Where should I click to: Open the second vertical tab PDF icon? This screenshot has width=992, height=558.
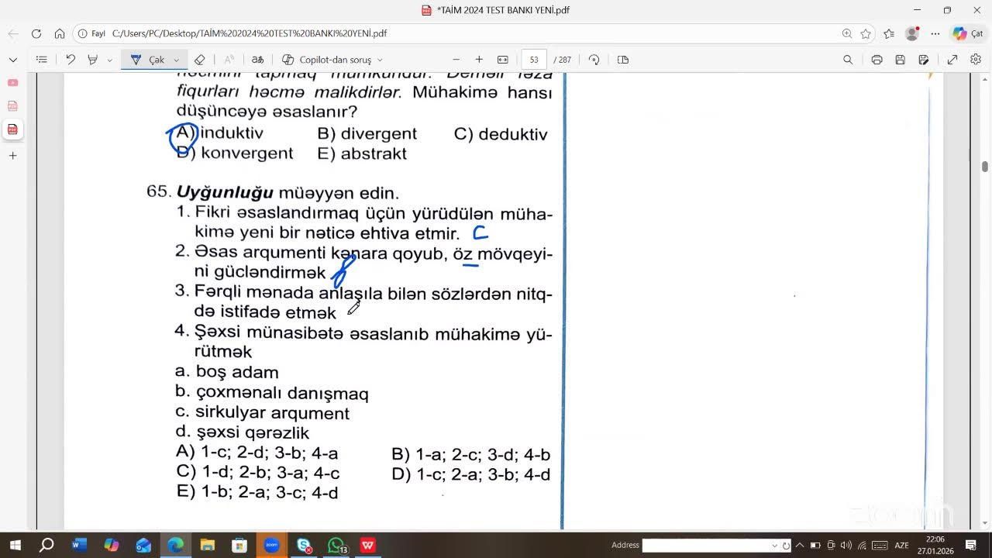point(12,105)
